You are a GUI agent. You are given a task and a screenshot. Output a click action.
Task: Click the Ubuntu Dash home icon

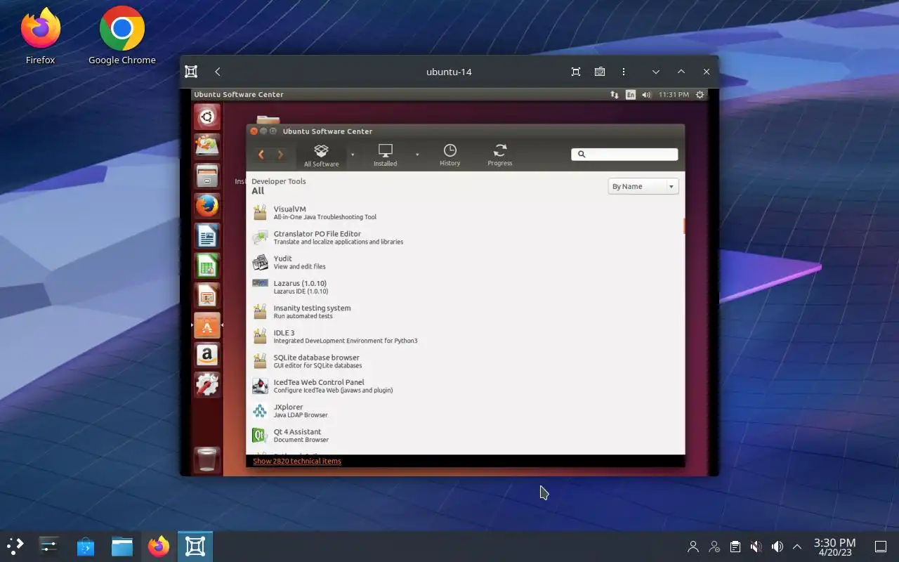[206, 117]
